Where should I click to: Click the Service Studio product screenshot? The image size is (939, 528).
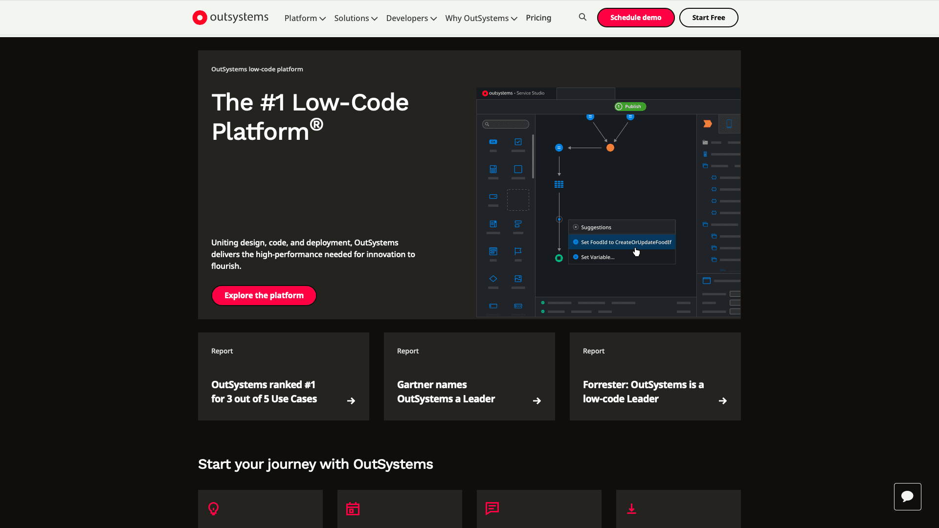[608, 203]
